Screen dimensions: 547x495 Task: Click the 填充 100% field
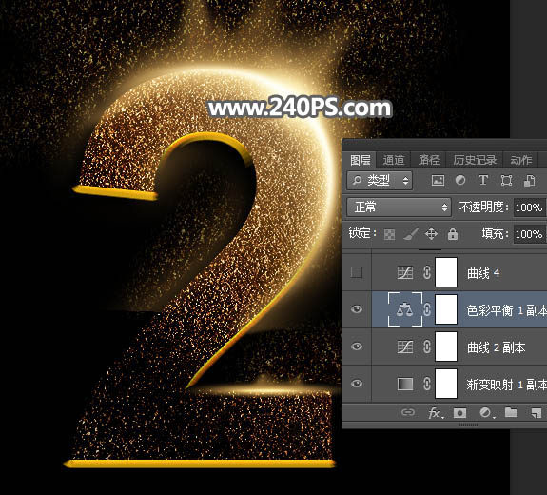[x=530, y=234]
